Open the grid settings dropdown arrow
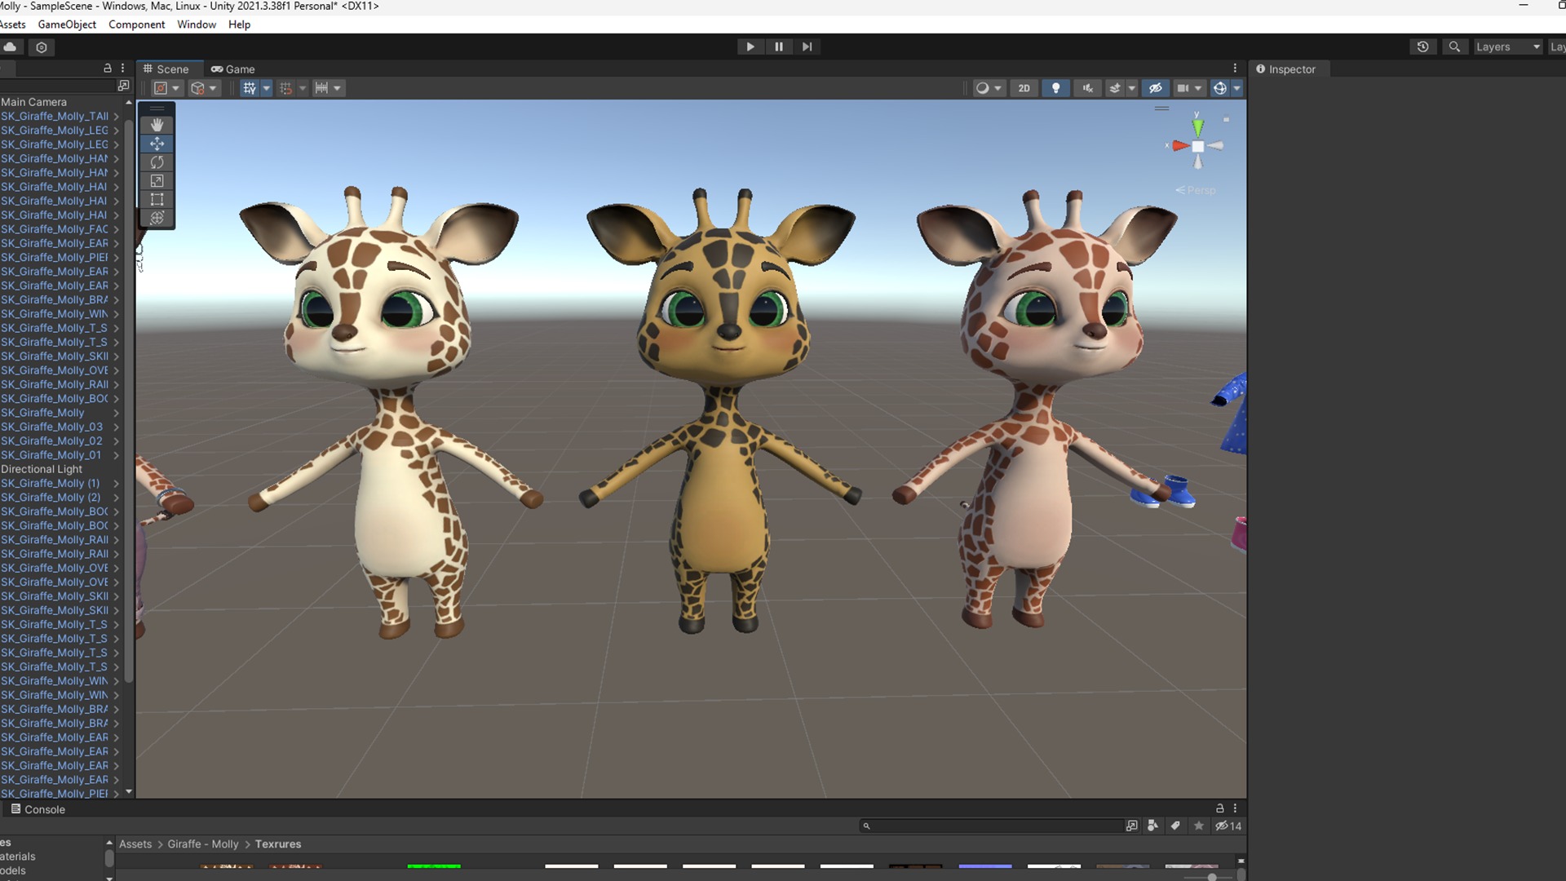Screen dimensions: 1566x881 click(266, 88)
